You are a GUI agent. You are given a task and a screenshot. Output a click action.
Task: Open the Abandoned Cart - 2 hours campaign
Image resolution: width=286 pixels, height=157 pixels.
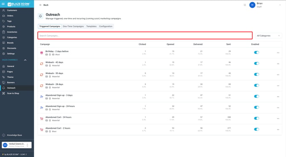pos(58,128)
